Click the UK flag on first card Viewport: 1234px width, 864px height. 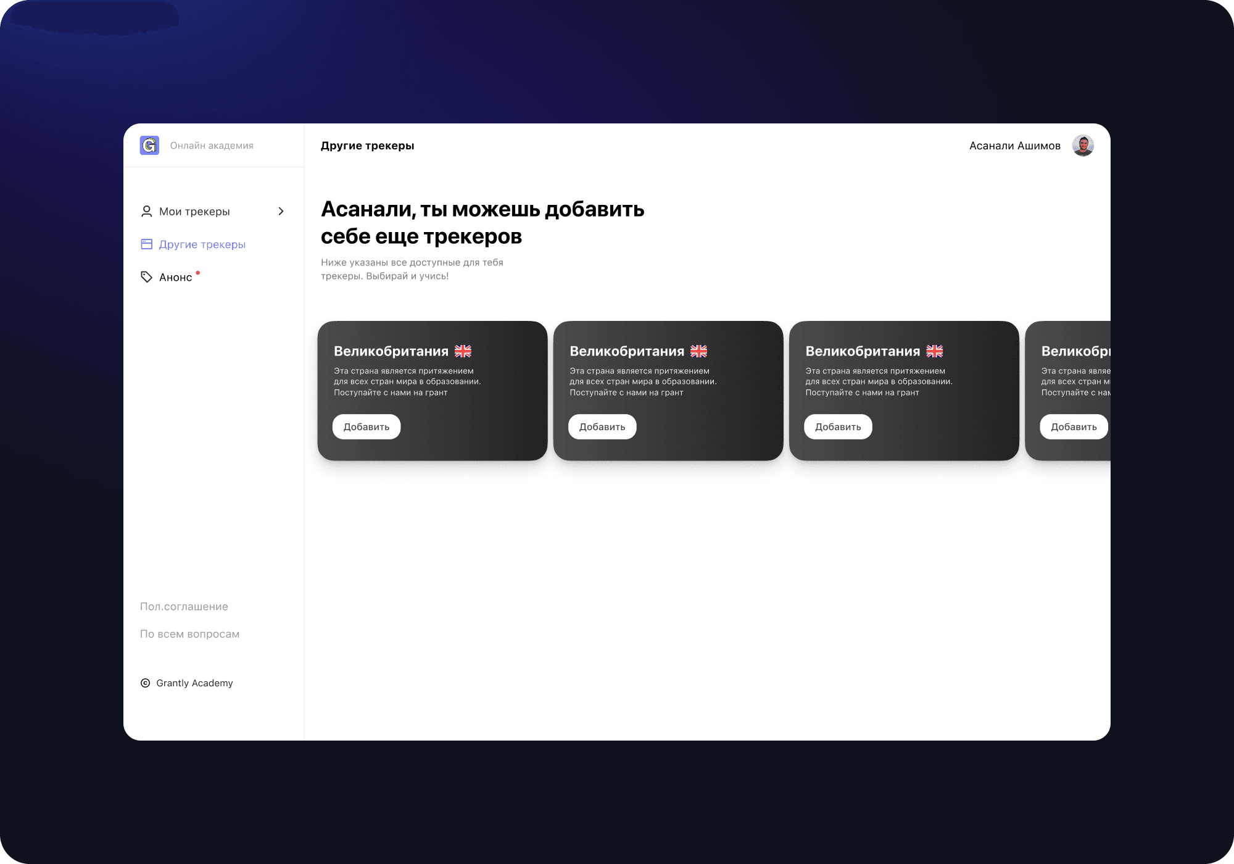[463, 351]
